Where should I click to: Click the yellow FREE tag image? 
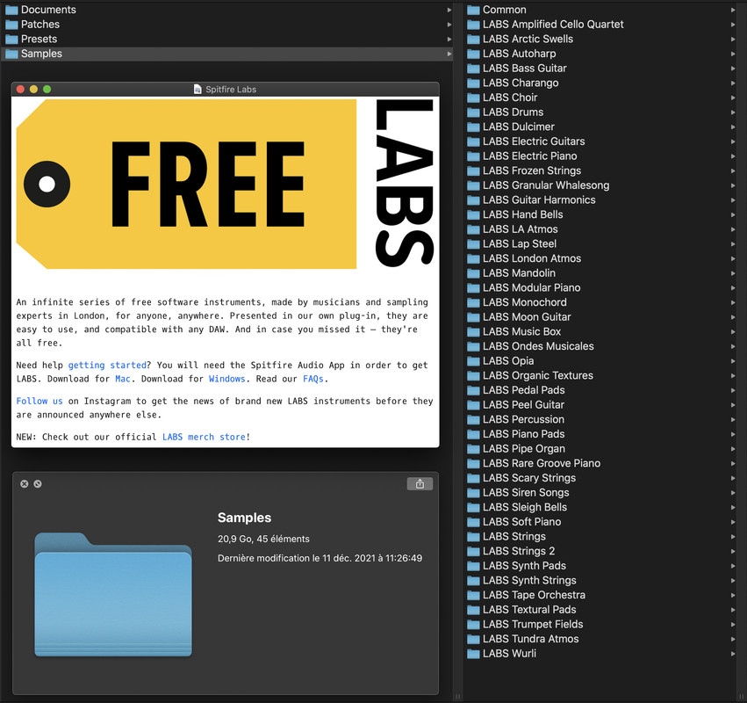pyautogui.click(x=186, y=184)
